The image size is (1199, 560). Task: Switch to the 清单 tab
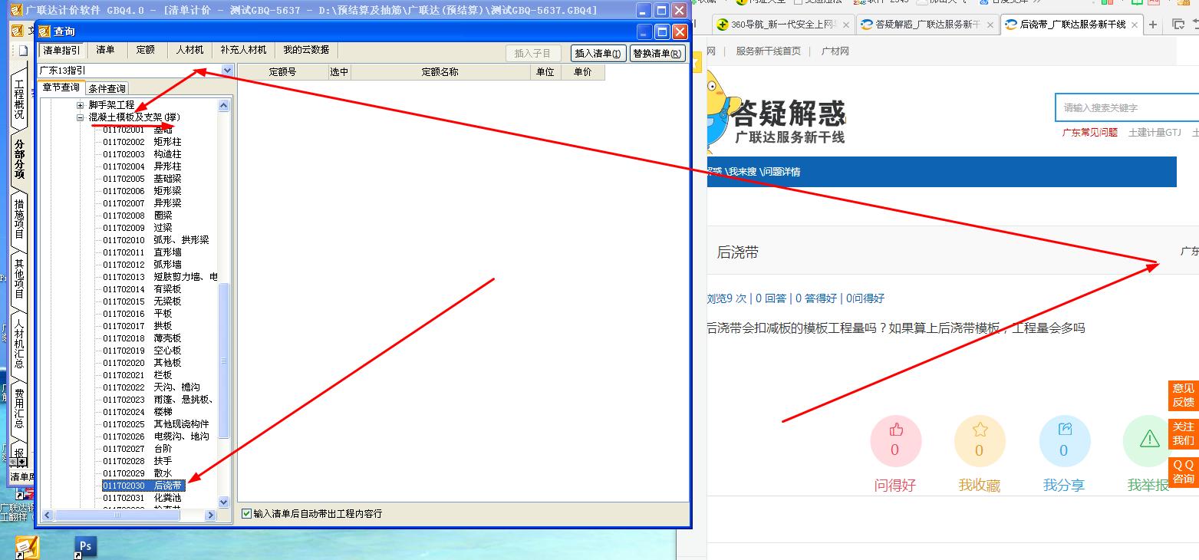tap(106, 50)
